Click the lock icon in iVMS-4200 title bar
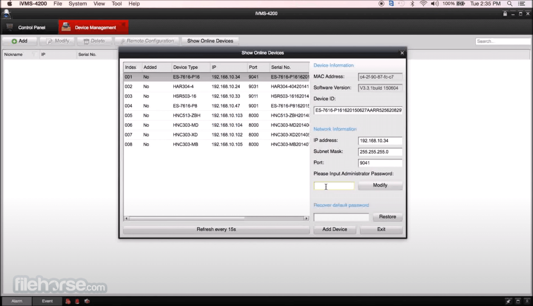533x306 pixels. pyautogui.click(x=505, y=14)
